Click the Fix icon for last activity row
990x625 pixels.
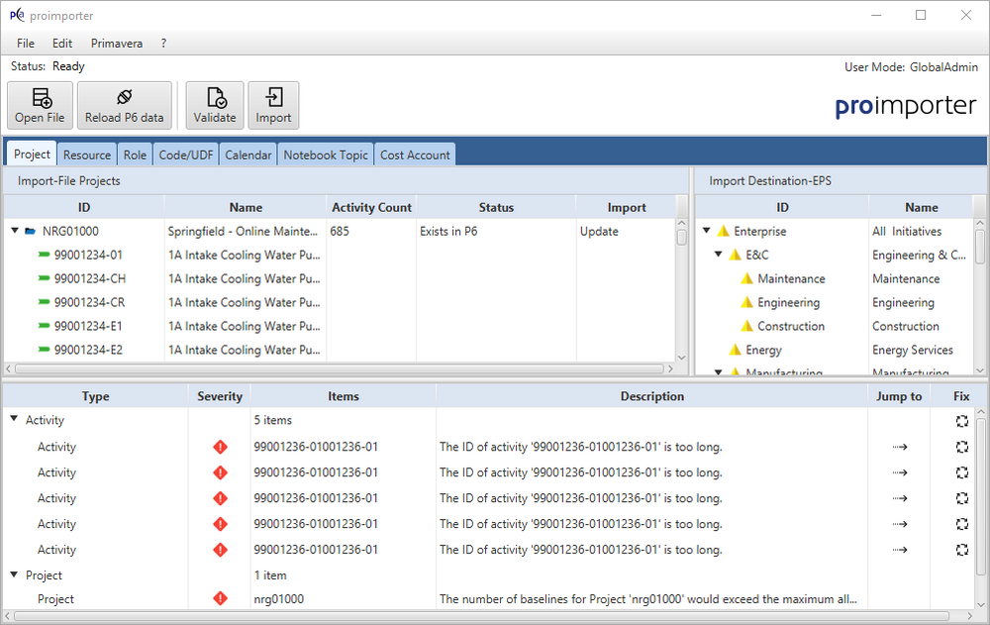(x=961, y=550)
